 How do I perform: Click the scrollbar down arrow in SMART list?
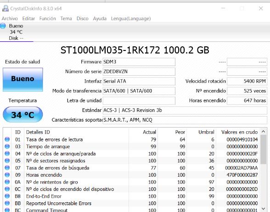point(263,209)
